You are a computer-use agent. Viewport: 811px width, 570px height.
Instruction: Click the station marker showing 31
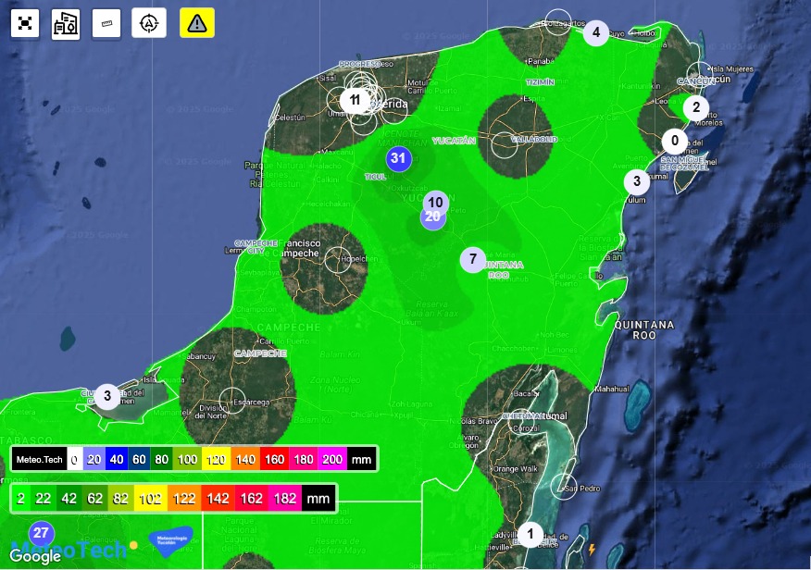coord(398,158)
